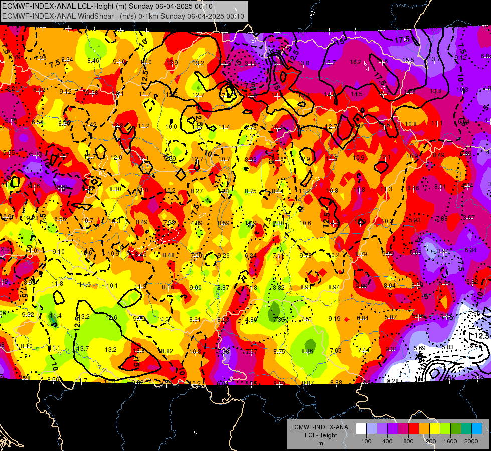Click the wind shear value 7.25
Viewport: 491px width, 451px height.
(41, 58)
